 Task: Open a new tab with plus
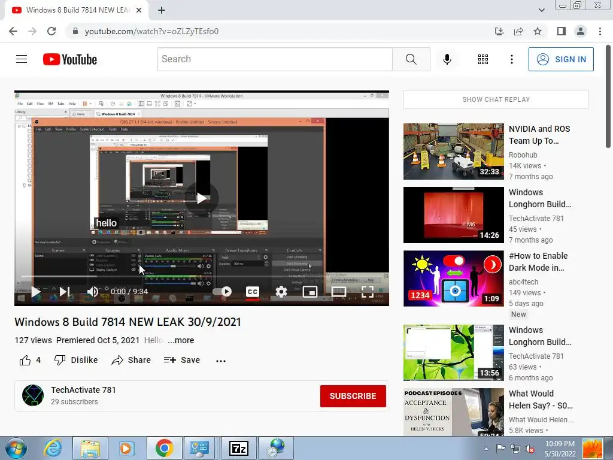click(162, 10)
